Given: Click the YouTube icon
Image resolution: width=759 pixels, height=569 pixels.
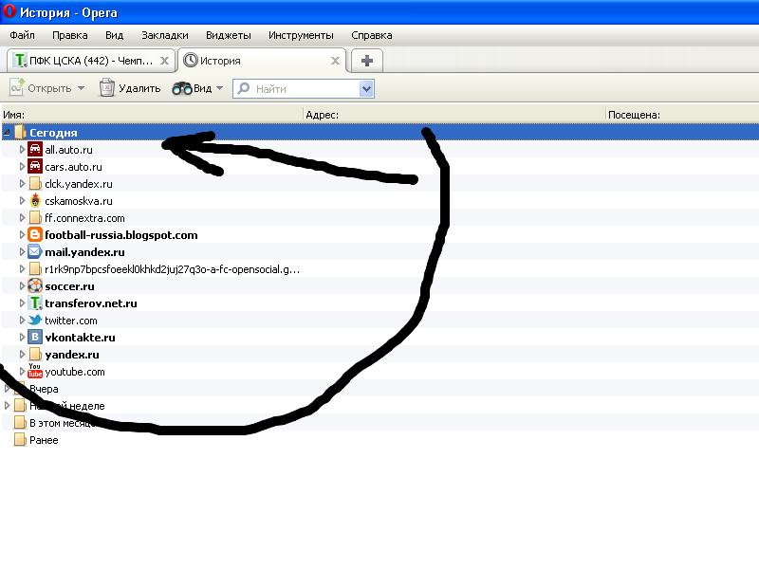Looking at the screenshot, I should 35,371.
